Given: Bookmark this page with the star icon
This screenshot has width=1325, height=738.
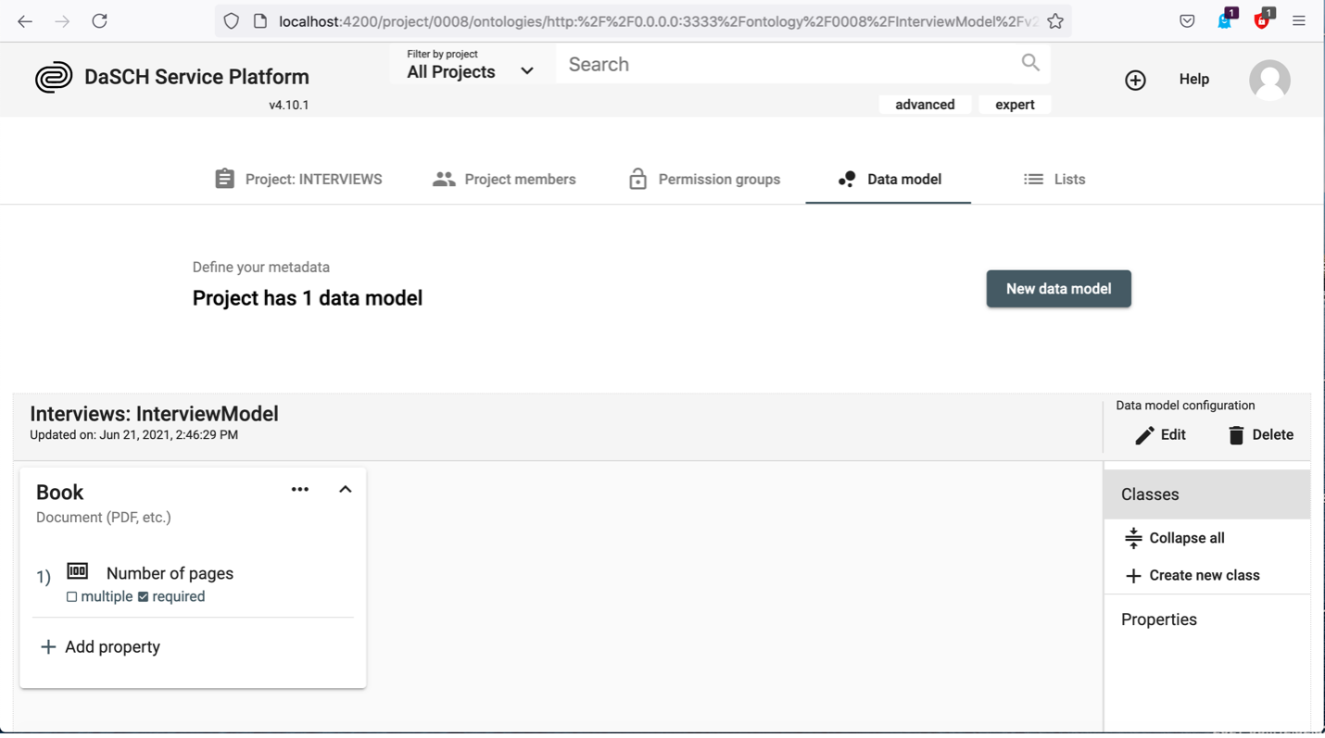Looking at the screenshot, I should pyautogui.click(x=1054, y=21).
